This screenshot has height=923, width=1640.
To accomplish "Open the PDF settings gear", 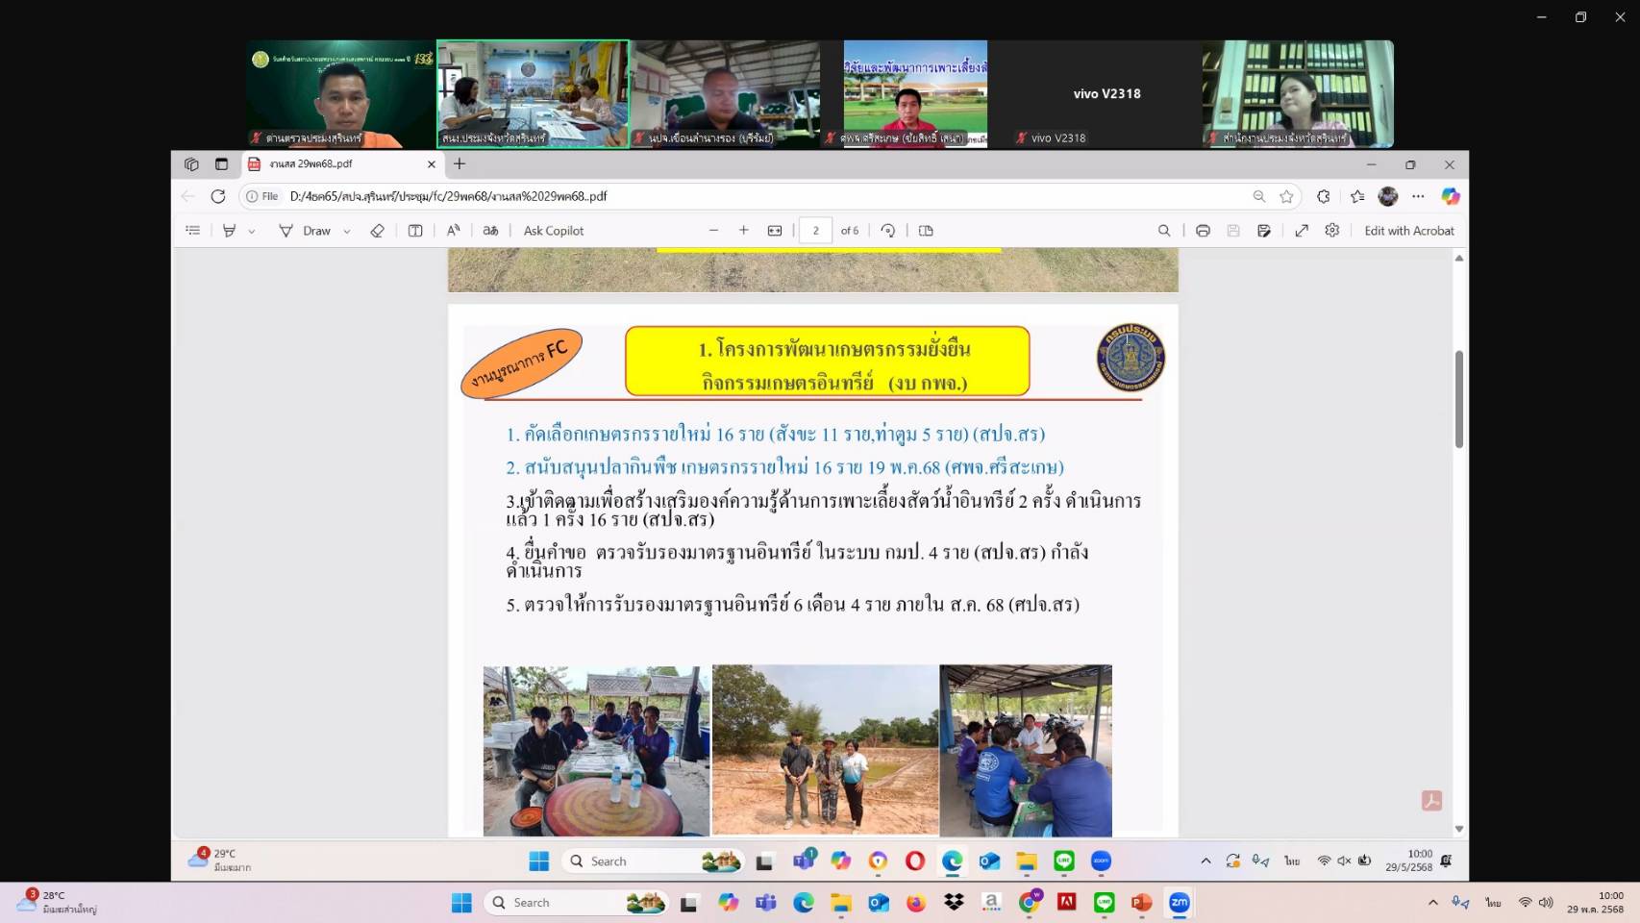I will [1332, 231].
